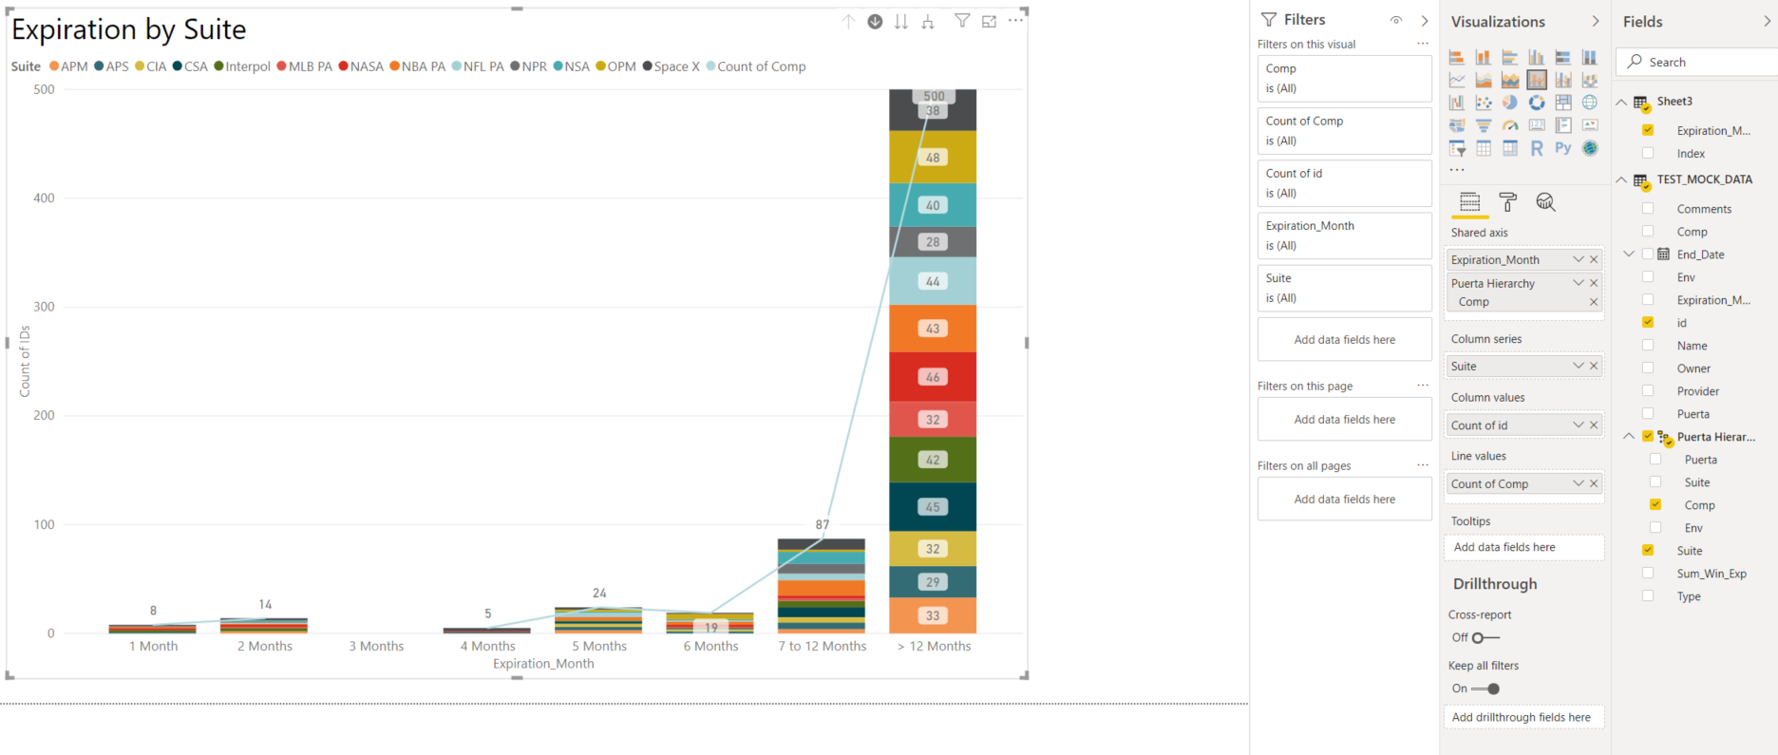Check the Comments field checkbox
The width and height of the screenshot is (1778, 755).
[1648, 209]
